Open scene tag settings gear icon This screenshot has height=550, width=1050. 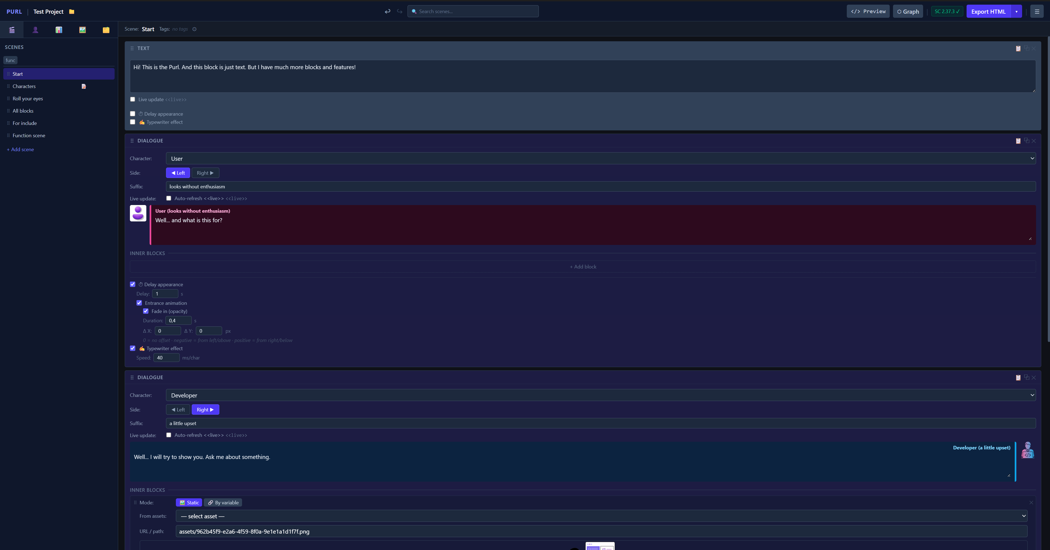pos(194,29)
